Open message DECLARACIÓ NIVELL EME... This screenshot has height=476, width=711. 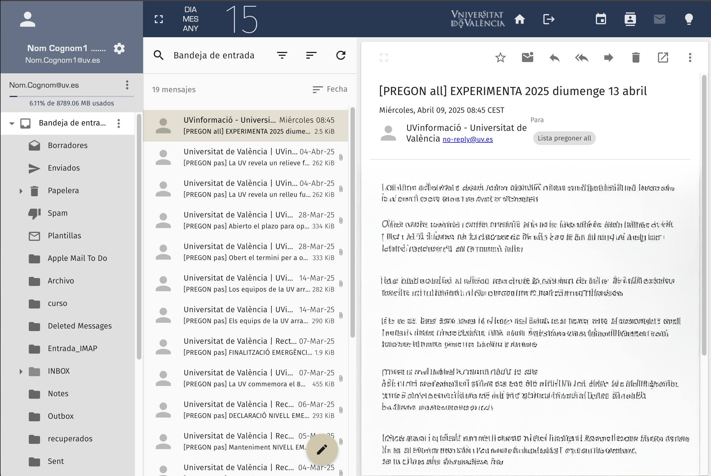coord(245,410)
